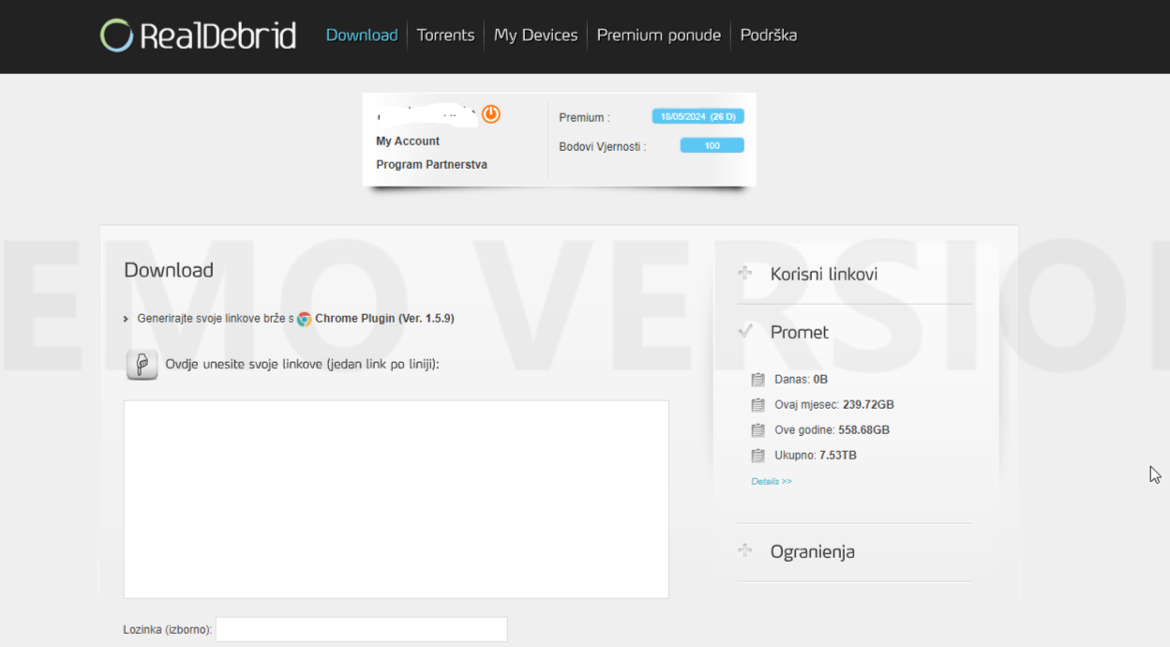Open Program Partnerstva link
1170x647 pixels.
click(431, 165)
